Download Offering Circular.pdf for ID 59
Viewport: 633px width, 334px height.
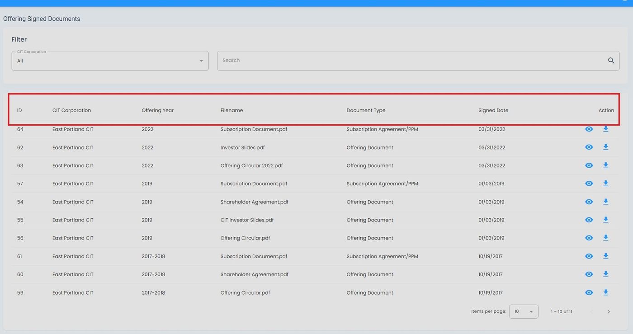point(605,292)
